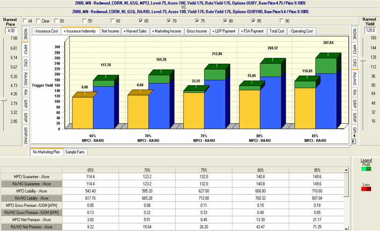Viewport: 380px width, 231px height.
Task: Select the No Marketing Plan tab
Action: 46,152
